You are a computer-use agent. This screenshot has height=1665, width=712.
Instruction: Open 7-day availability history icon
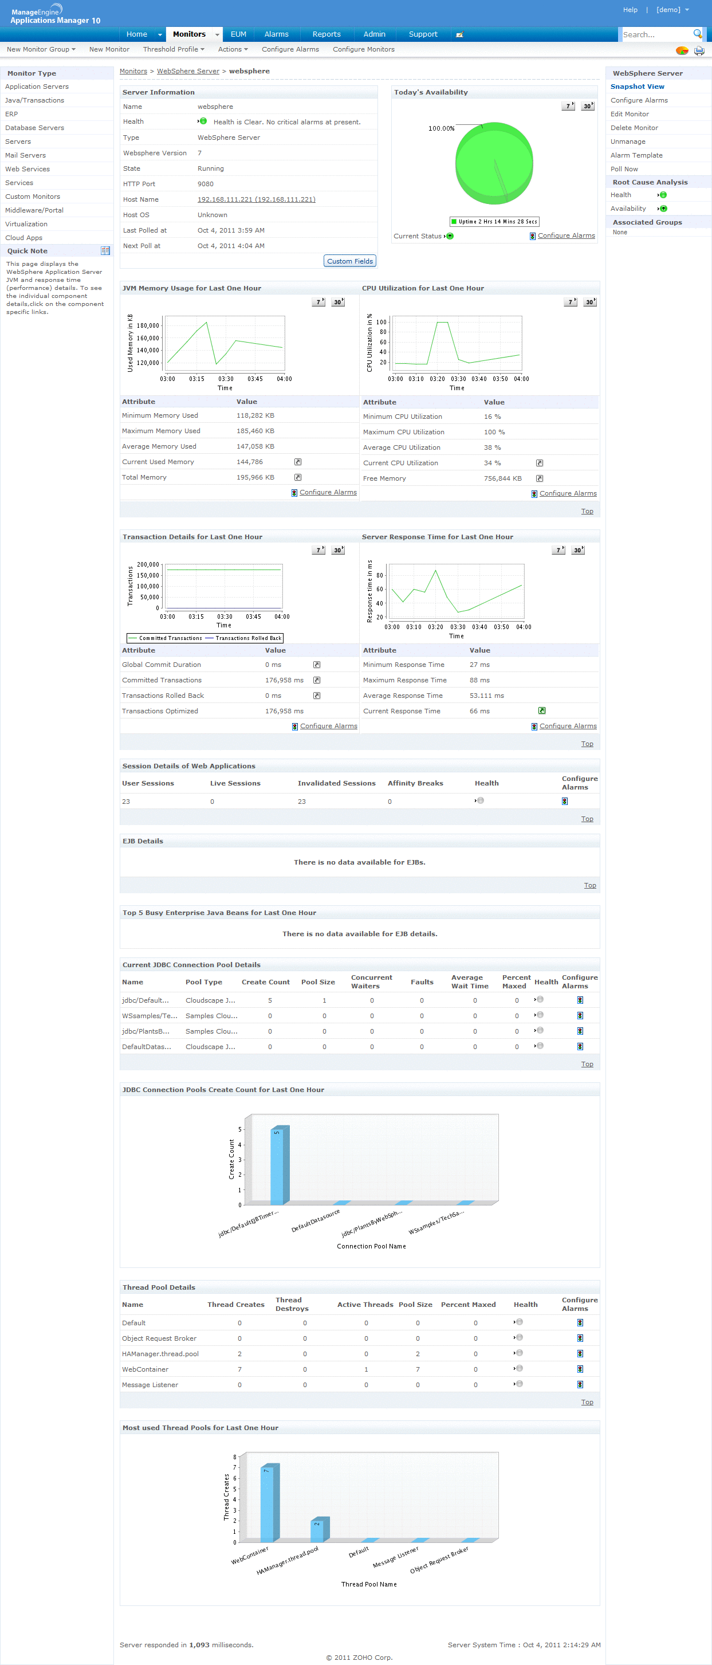pos(568,106)
